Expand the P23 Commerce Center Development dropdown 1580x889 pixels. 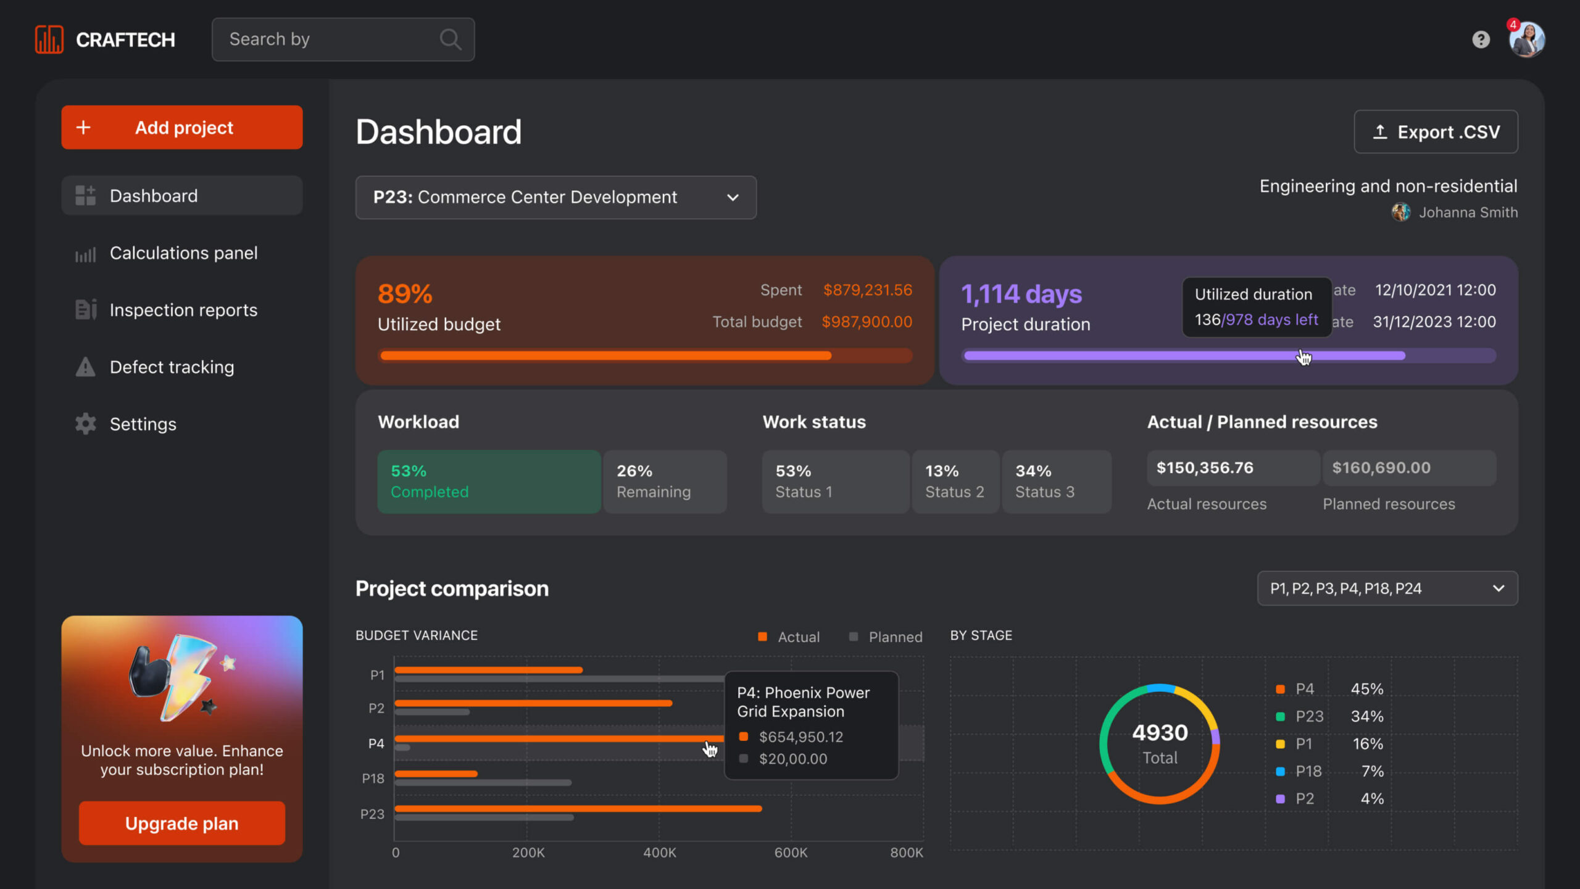tap(555, 198)
